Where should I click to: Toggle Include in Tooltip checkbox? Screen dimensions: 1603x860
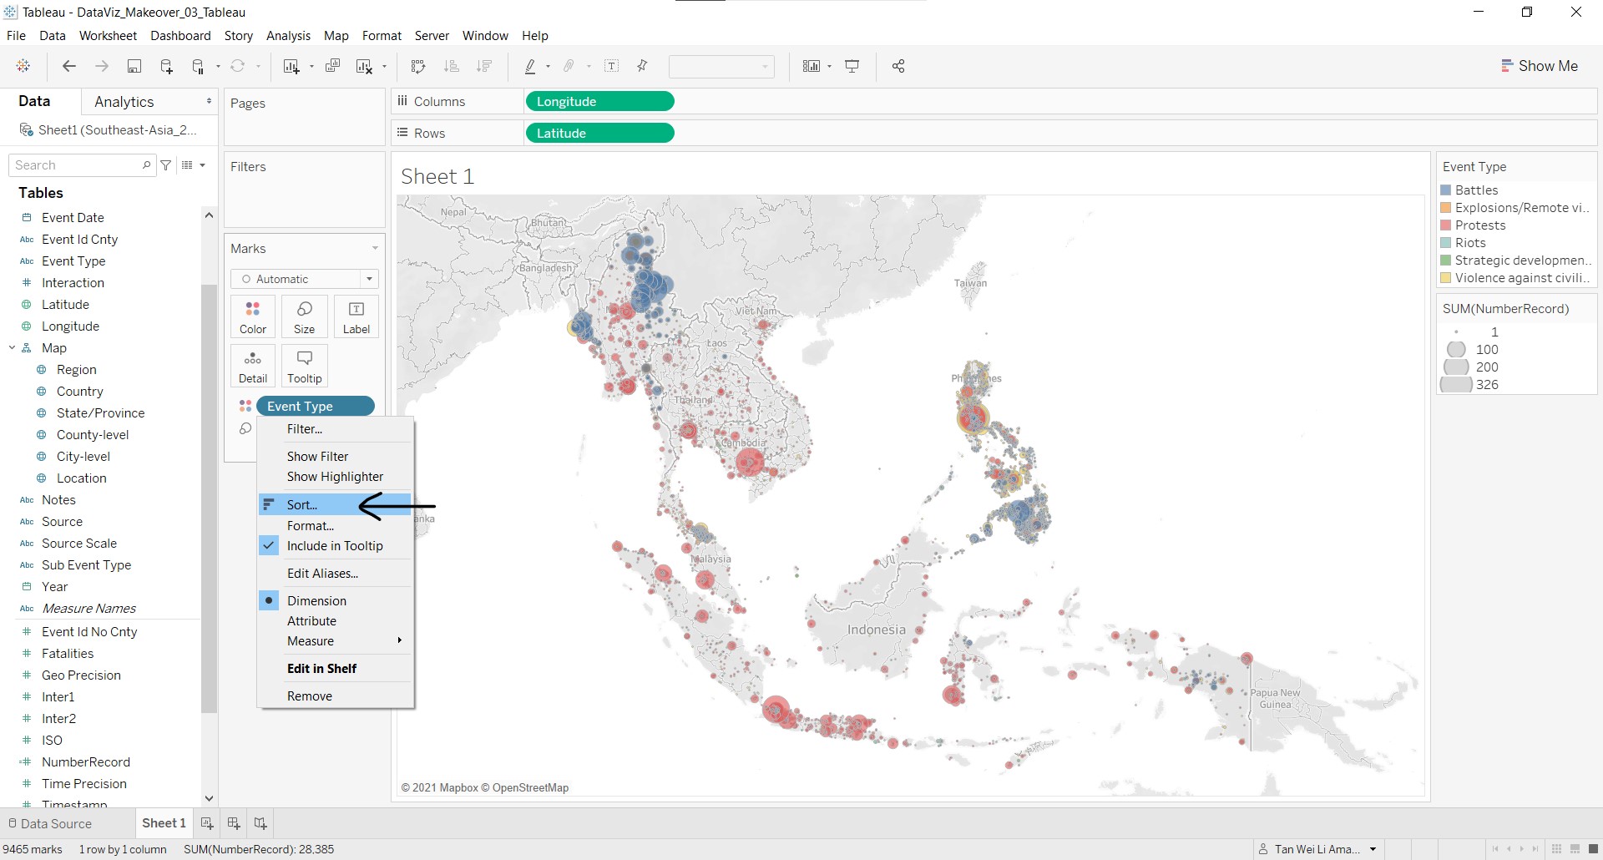269,546
